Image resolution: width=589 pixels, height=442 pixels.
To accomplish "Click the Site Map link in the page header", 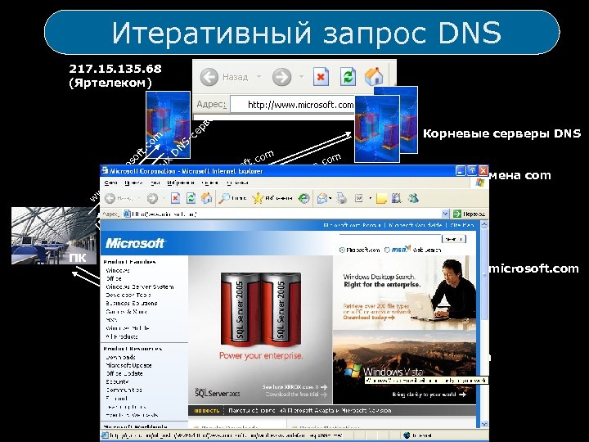I will click(462, 225).
